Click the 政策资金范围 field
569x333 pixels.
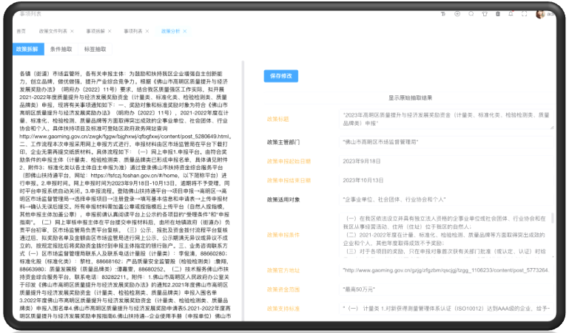pyautogui.click(x=446, y=289)
